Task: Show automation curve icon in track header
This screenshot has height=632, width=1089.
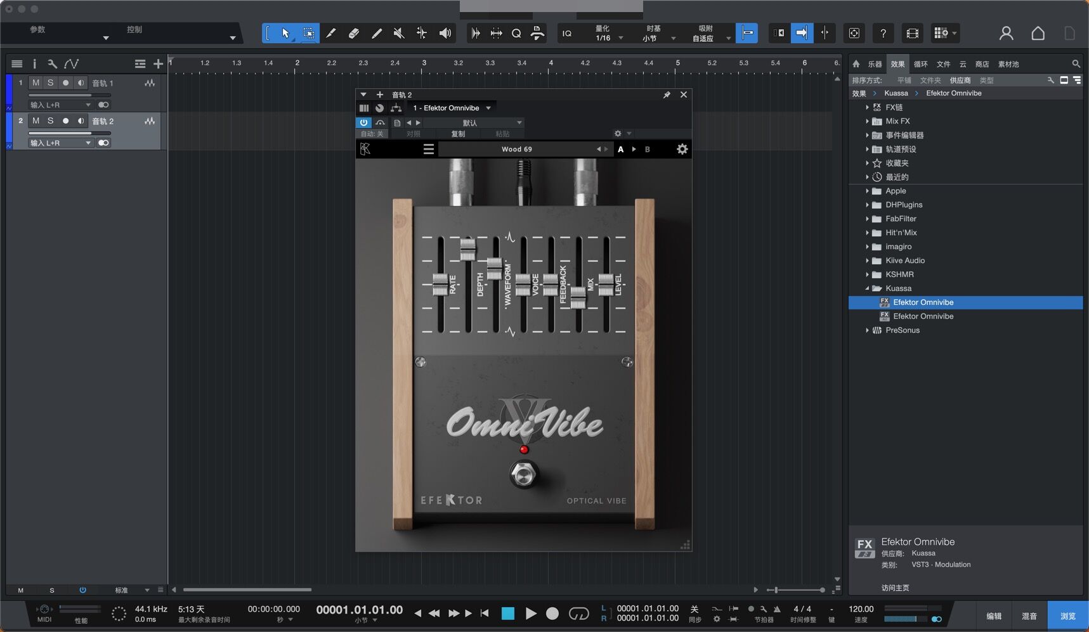Action: point(72,63)
